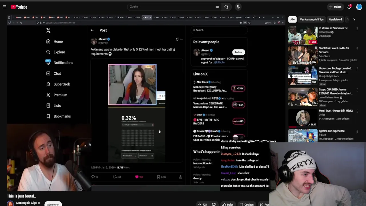Open options for Undercover Footage Unveiled video
The image size is (366, 206).
(x=357, y=69)
